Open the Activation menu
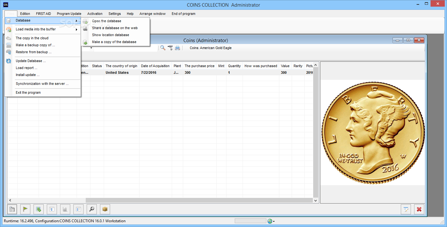 95,14
